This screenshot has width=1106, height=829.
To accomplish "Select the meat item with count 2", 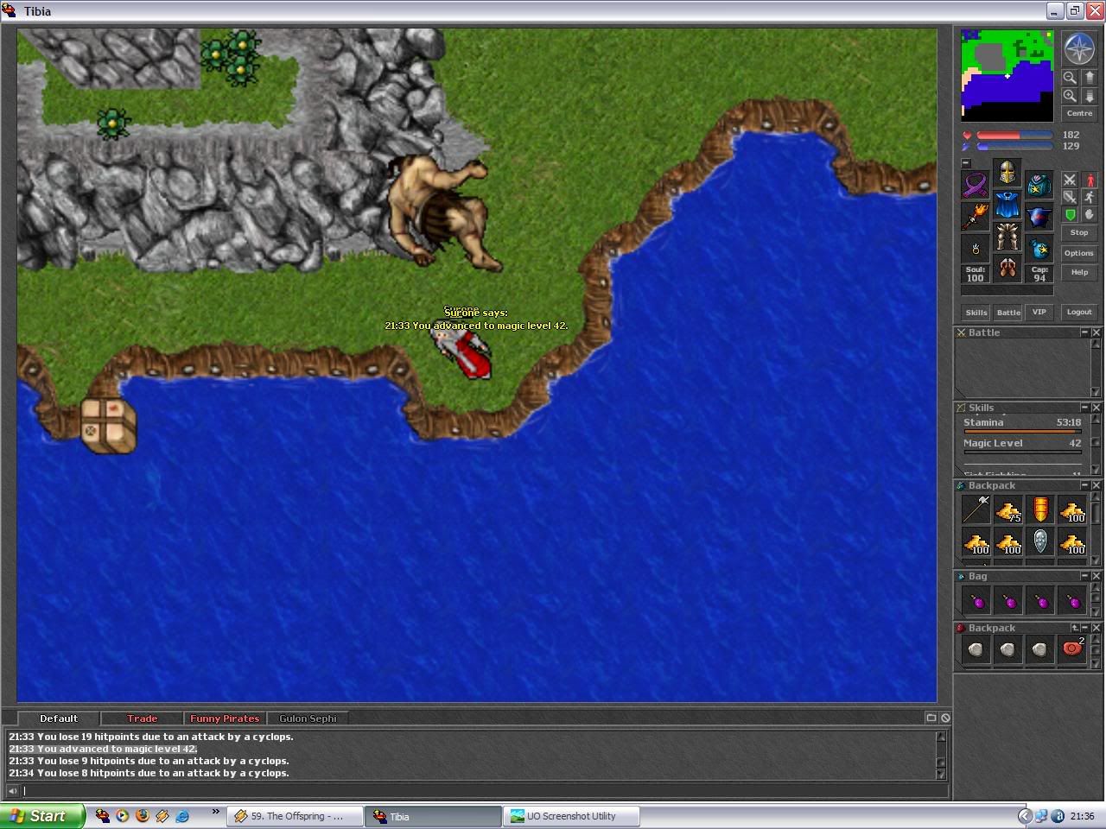I will [1072, 649].
